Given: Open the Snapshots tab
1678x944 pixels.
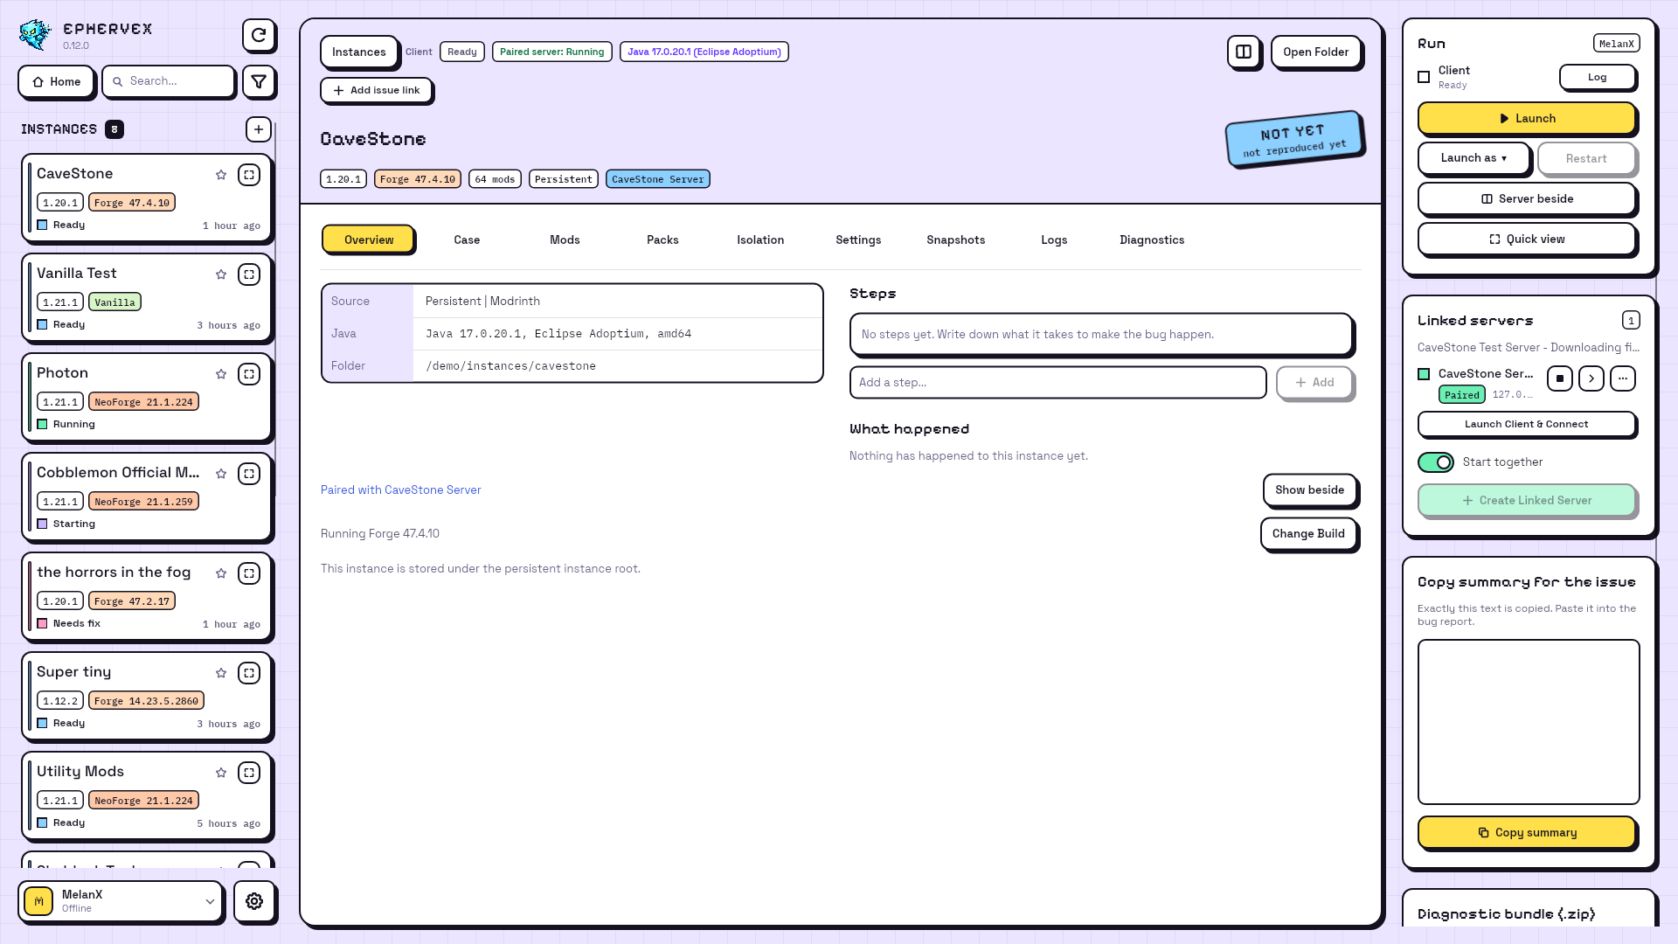Looking at the screenshot, I should click(x=956, y=239).
